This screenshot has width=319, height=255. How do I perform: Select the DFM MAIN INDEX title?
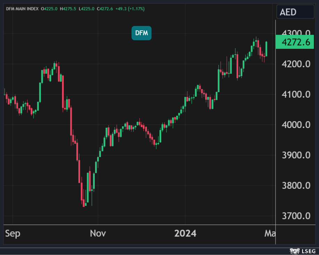22,8
